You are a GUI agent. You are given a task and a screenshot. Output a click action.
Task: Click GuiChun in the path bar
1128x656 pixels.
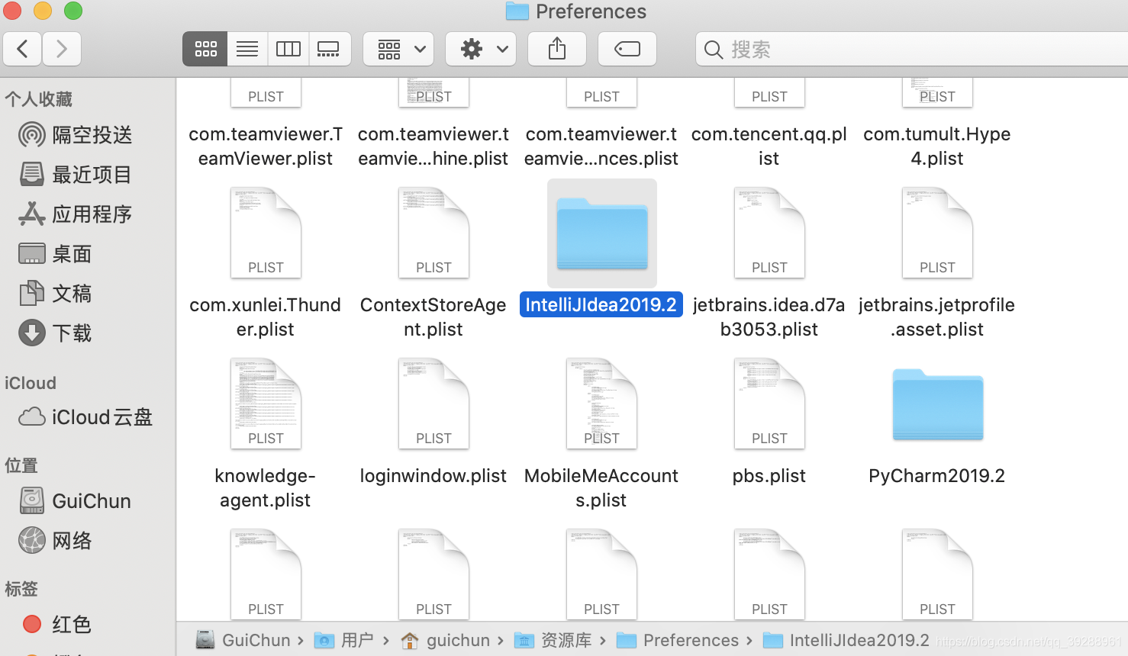point(244,640)
